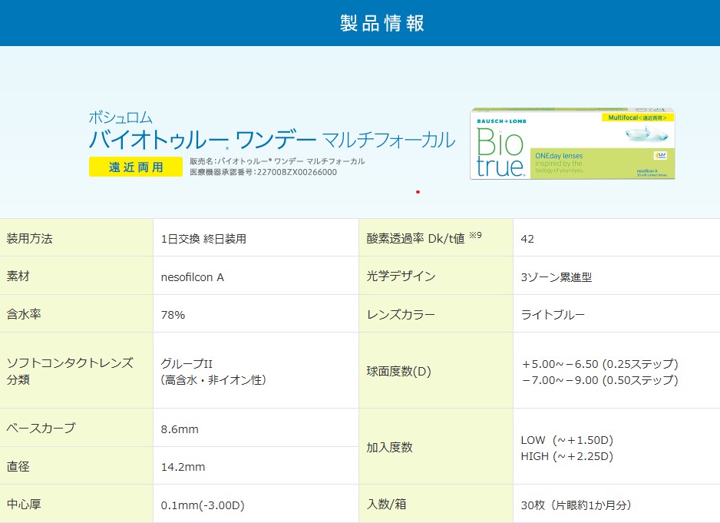720x523 pixels.
Task: Click the 酸素透過率 Dk/t値 label
Action: pyautogui.click(x=415, y=239)
